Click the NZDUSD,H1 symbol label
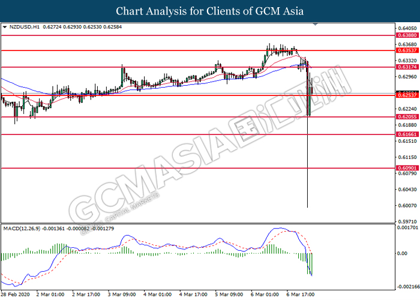This screenshot has width=420, height=300. tap(25, 27)
